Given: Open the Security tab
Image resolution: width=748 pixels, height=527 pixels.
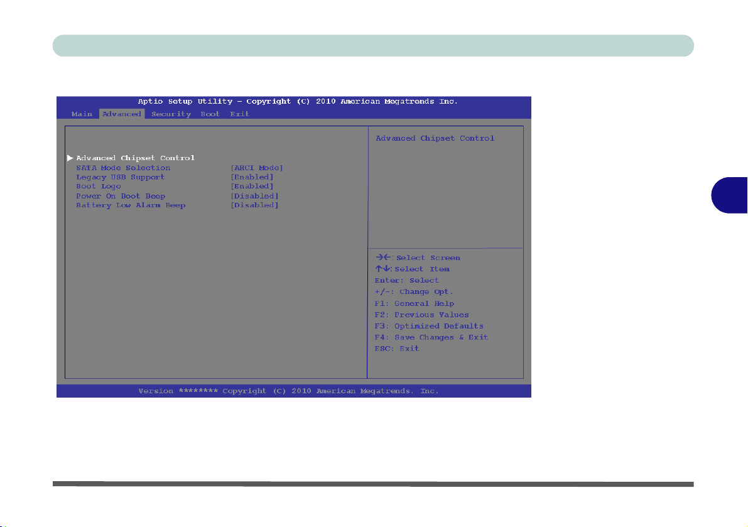Looking at the screenshot, I should tap(171, 114).
